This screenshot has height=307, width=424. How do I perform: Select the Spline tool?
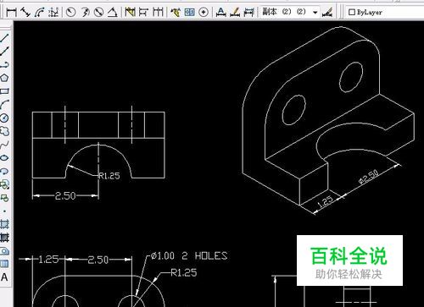[4, 145]
